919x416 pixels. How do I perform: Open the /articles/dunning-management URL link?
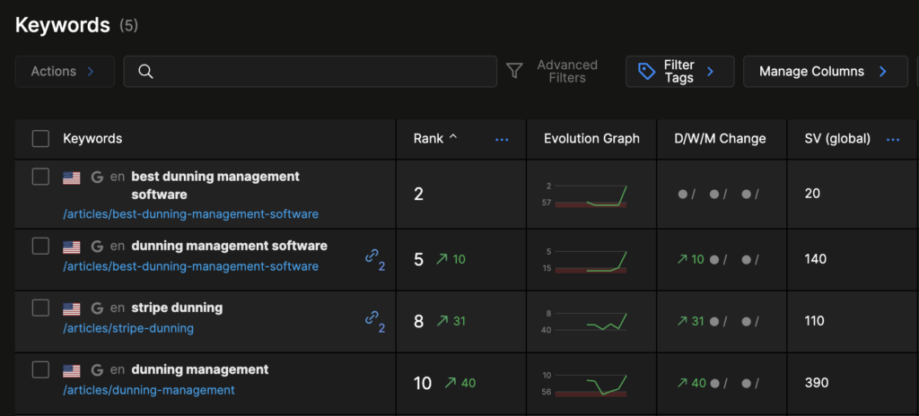(149, 390)
